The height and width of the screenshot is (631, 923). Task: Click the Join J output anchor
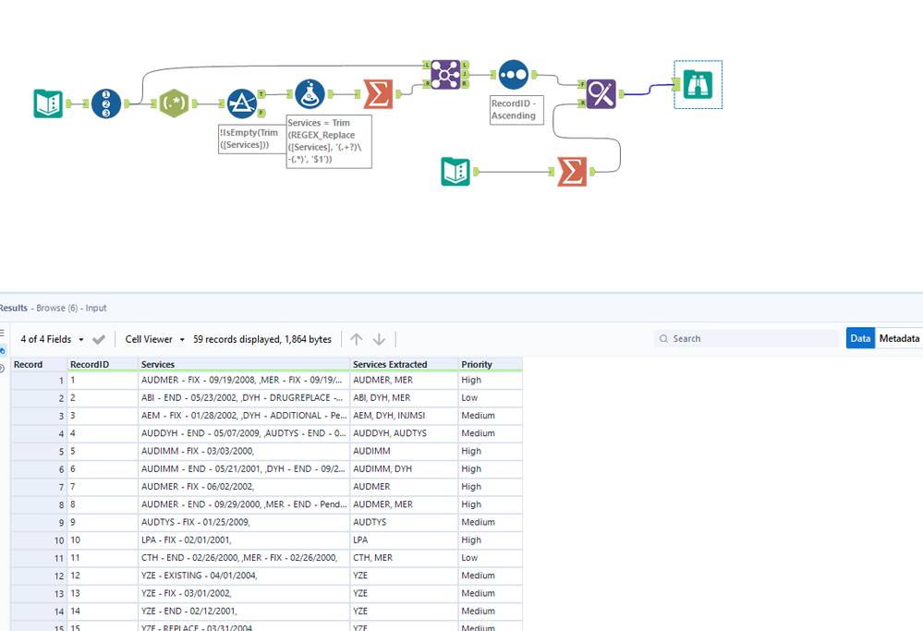(x=465, y=74)
